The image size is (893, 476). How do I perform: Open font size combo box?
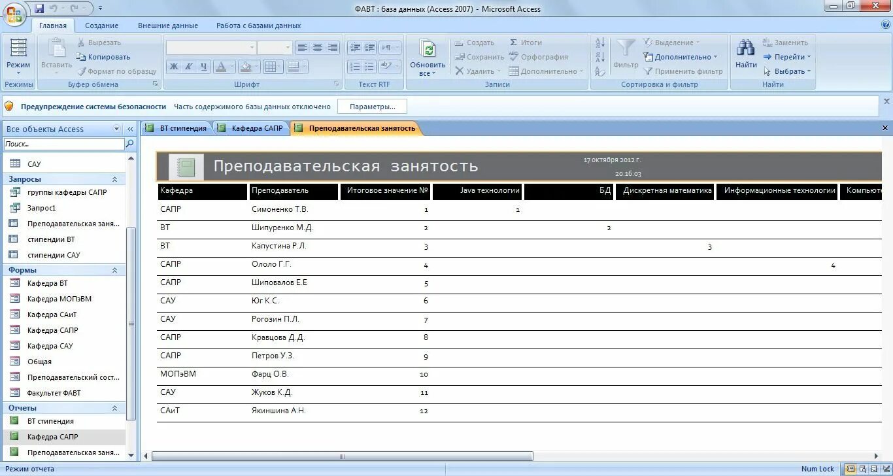click(274, 48)
